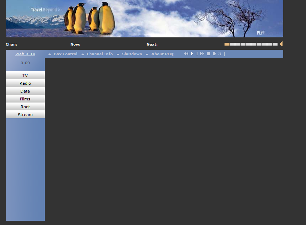Switch to Radio mode
This screenshot has width=306, height=225.
25,83
